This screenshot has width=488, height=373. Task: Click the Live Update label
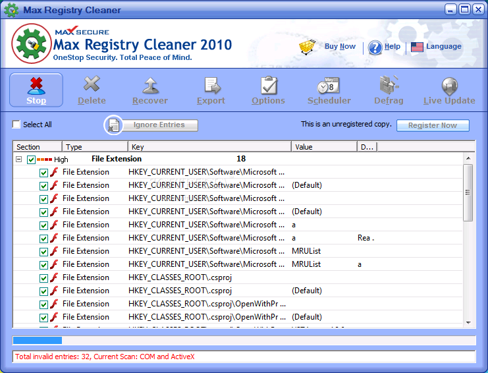click(x=449, y=101)
